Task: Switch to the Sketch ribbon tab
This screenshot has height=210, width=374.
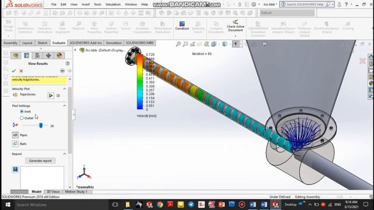Action: pyautogui.click(x=43, y=43)
